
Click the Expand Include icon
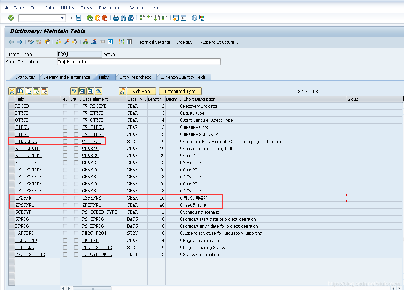coord(82,91)
